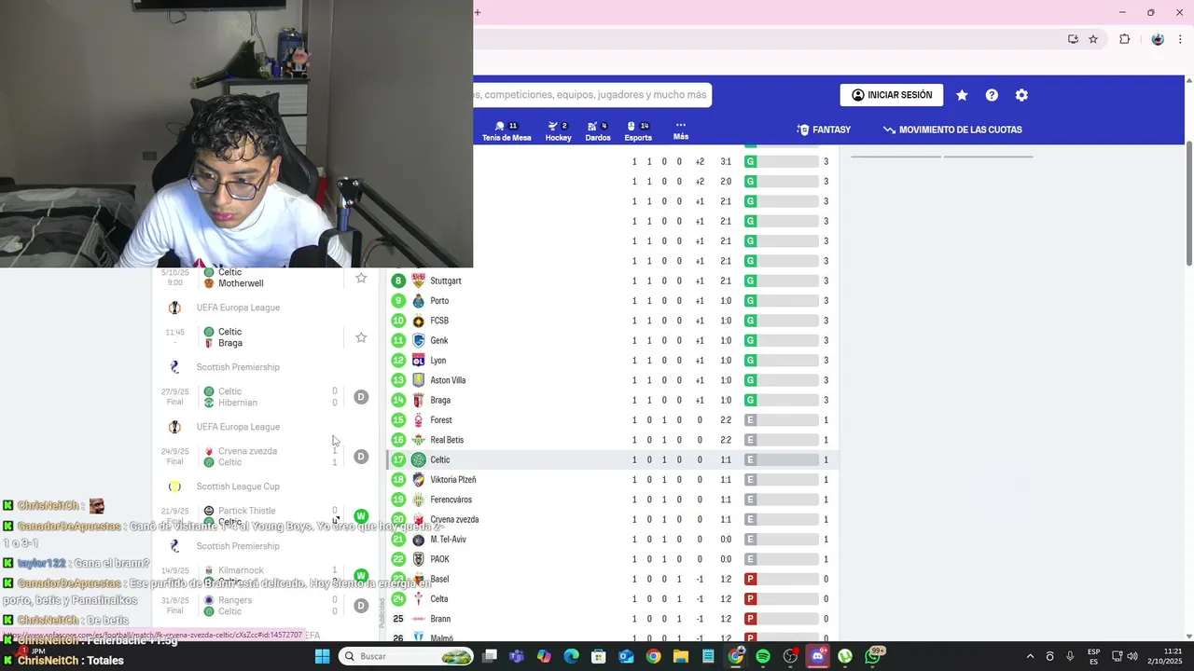The width and height of the screenshot is (1194, 671).
Task: Open the help question mark icon
Action: pyautogui.click(x=992, y=95)
